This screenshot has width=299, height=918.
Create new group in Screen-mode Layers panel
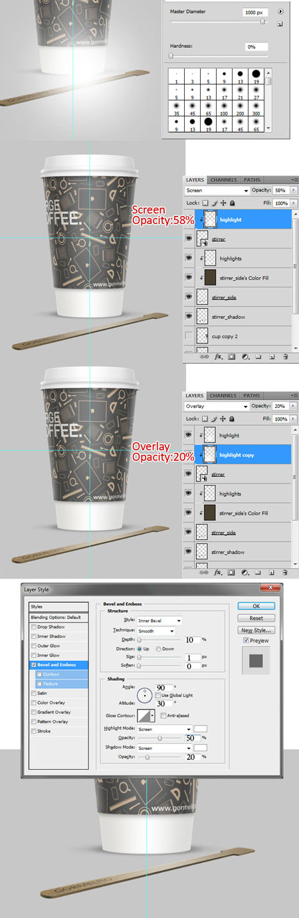[258, 357]
